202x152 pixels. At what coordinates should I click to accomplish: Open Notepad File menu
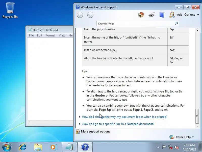pyautogui.click(x=31, y=35)
